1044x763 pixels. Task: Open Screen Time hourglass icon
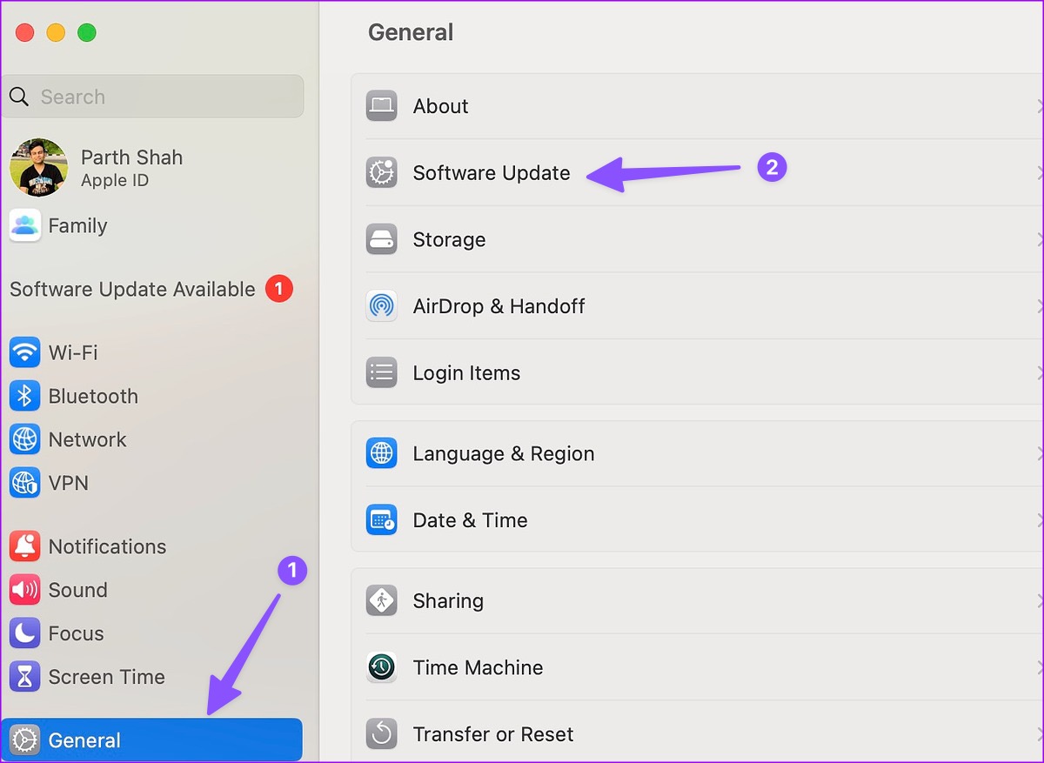pos(24,677)
